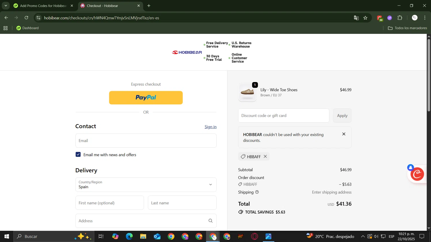Go back to previous page
This screenshot has height=242, width=431.
pos(6,18)
